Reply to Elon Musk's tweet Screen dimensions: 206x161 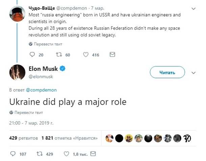pyautogui.click(x=13, y=154)
